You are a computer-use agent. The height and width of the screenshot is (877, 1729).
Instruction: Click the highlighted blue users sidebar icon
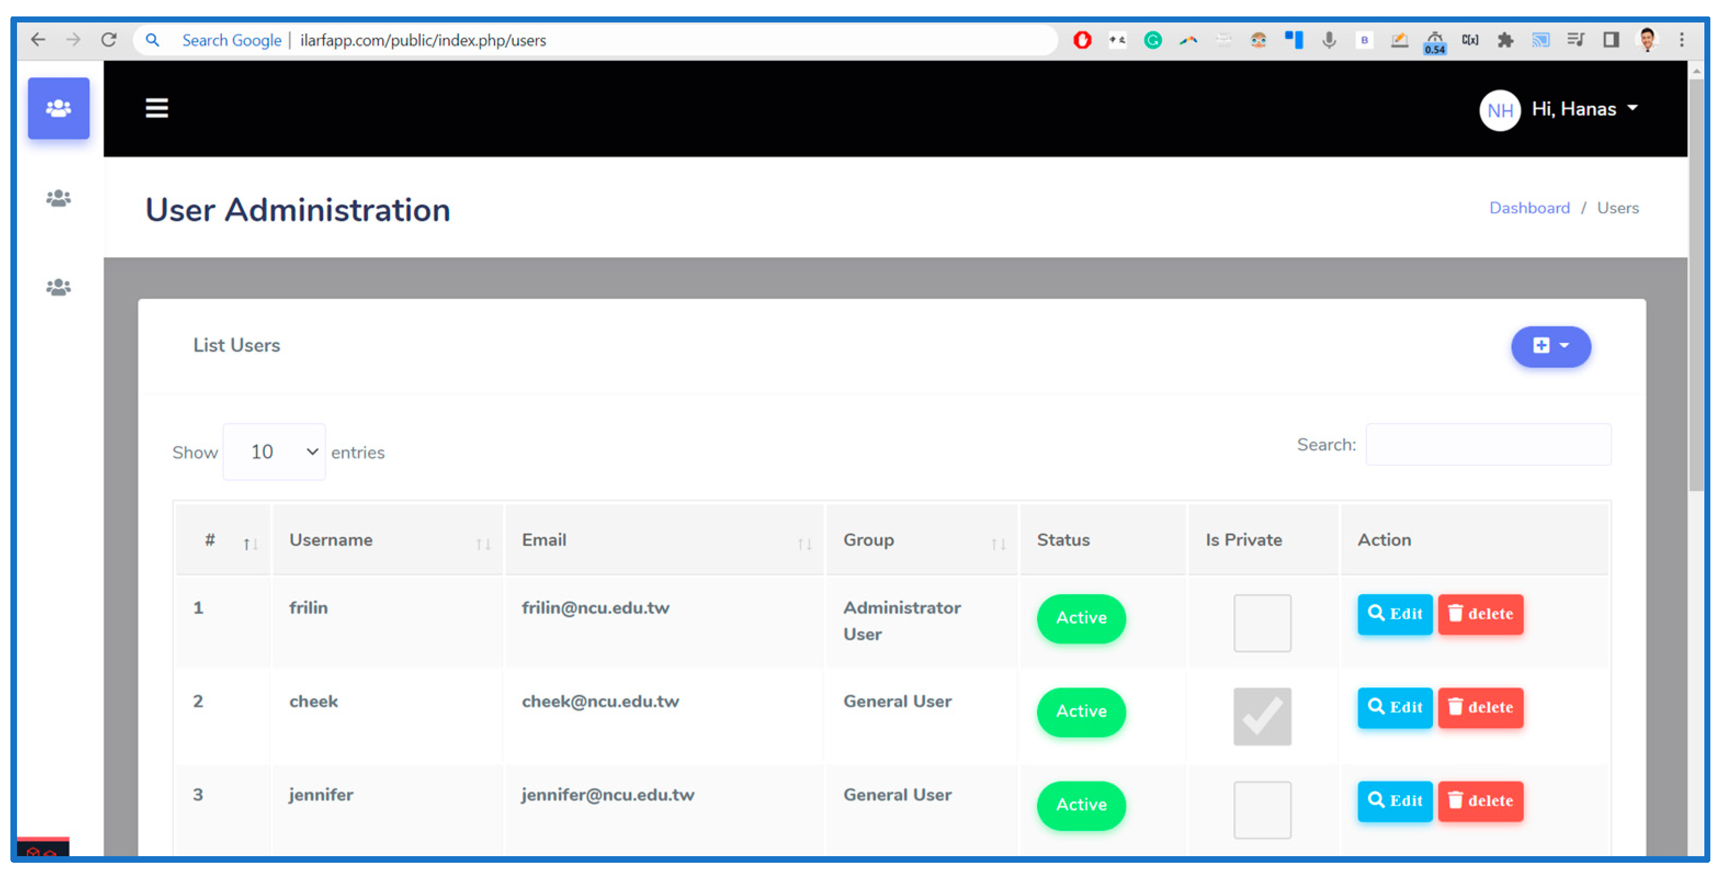(58, 108)
